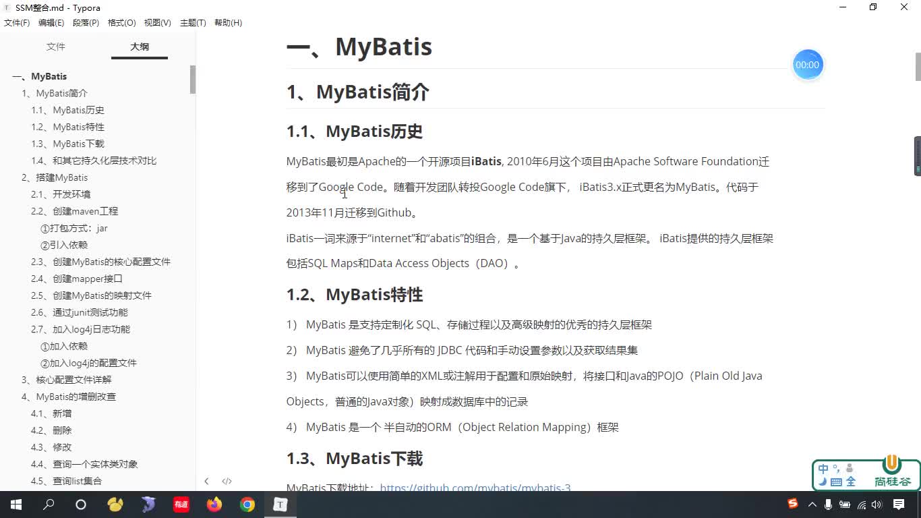Go to 2.7、加入log4j日志功能 in outline
This screenshot has height=518, width=921.
80,329
